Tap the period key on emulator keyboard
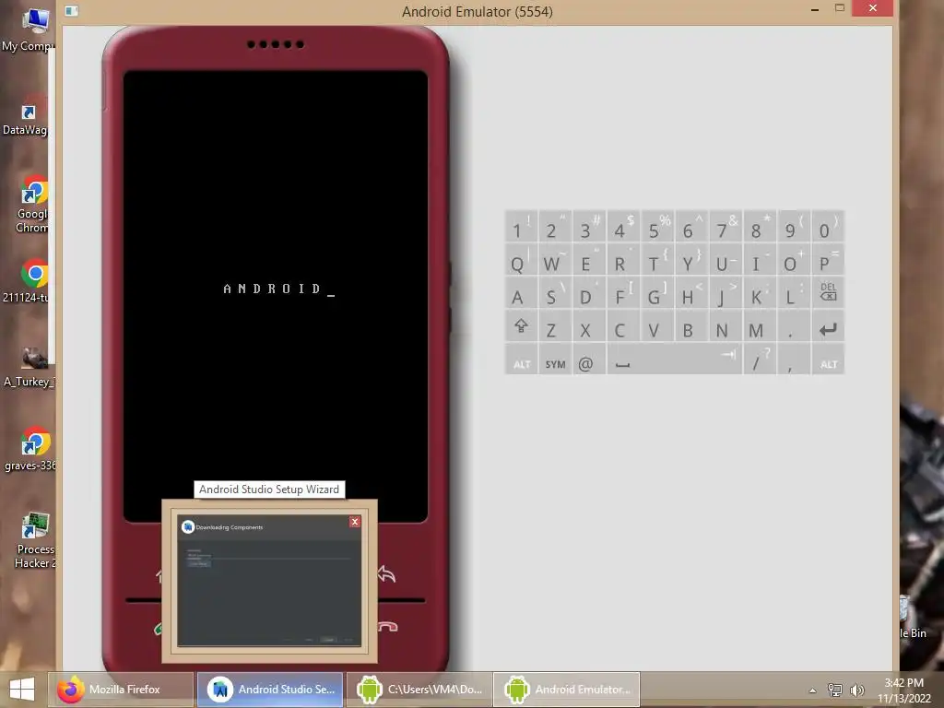944x708 pixels. pos(794,326)
